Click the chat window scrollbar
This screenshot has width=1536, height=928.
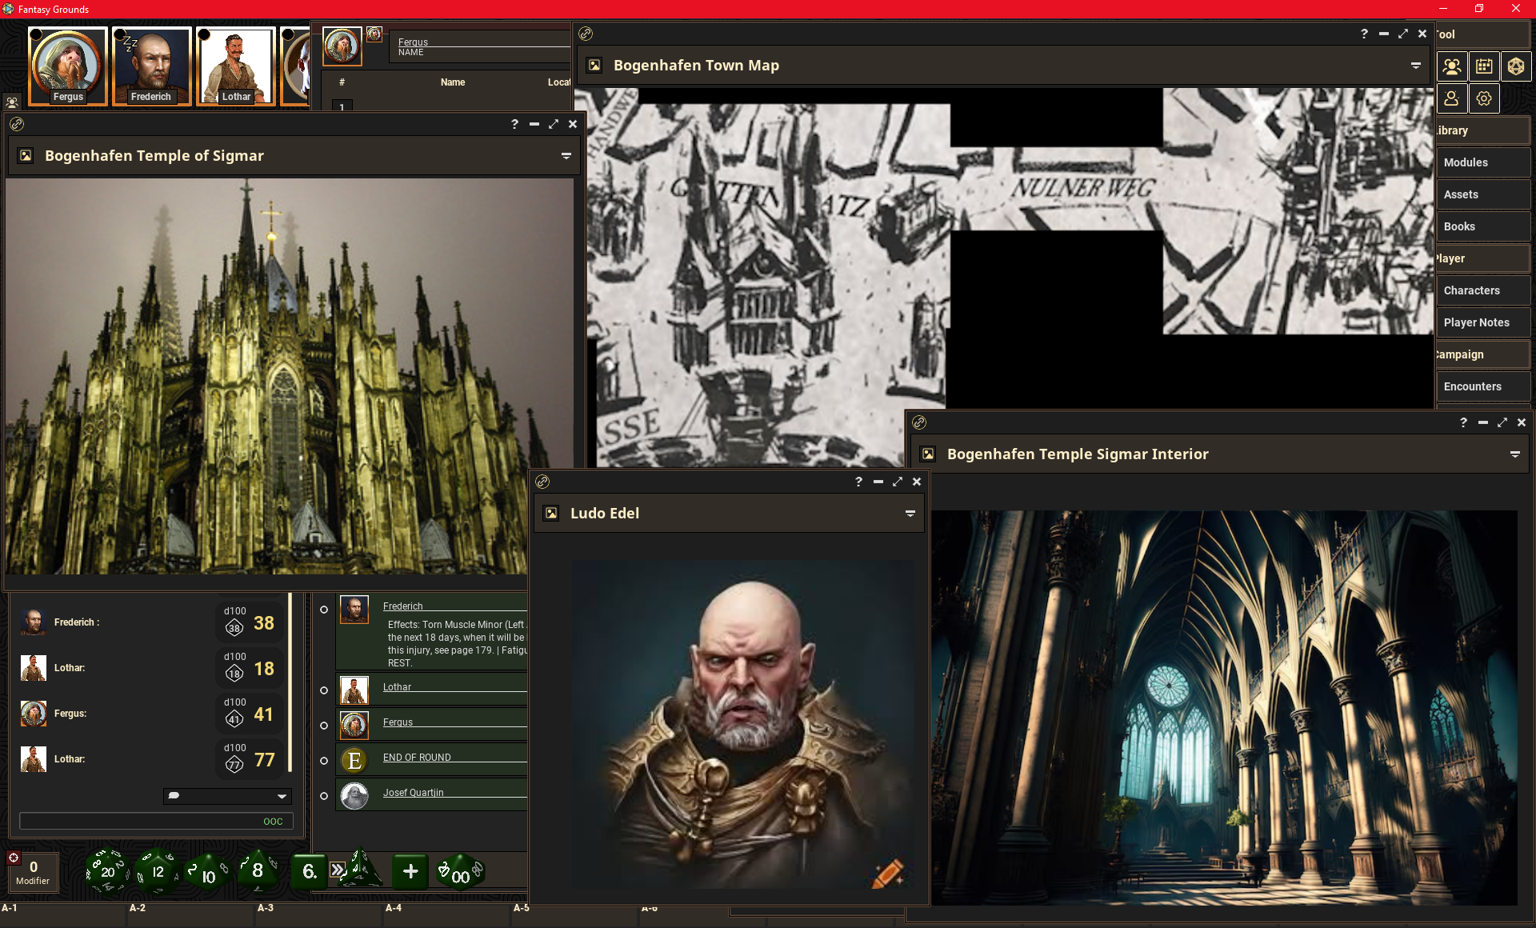[x=290, y=682]
